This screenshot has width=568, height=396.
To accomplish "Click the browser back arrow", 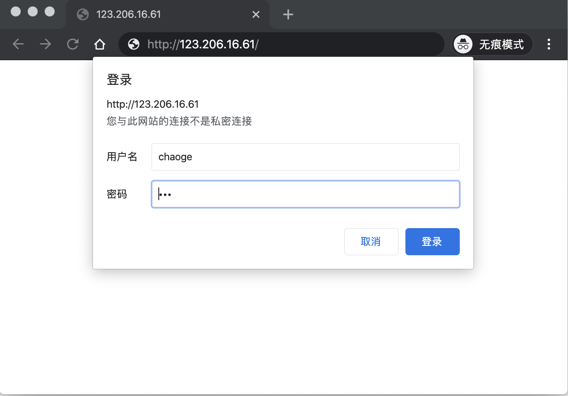I will (x=18, y=44).
